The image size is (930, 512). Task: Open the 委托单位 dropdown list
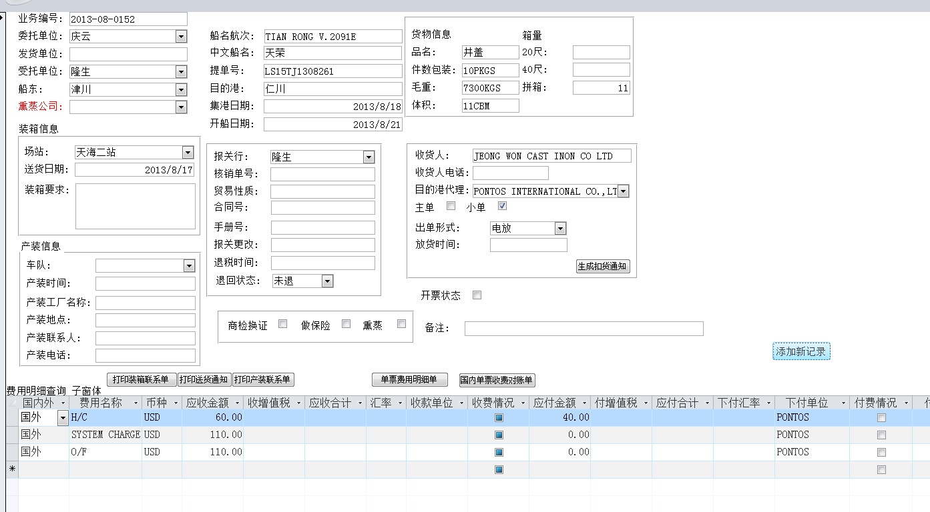coord(181,37)
